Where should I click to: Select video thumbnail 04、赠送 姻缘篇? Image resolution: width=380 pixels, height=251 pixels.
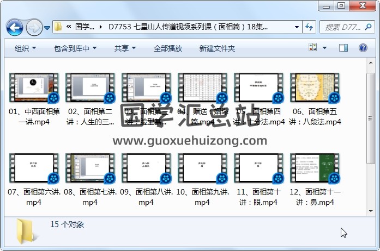point(202,87)
